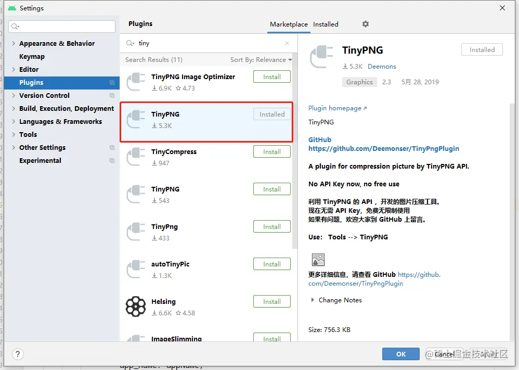
Task: Select Keymap in settings tree
Action: click(32, 56)
